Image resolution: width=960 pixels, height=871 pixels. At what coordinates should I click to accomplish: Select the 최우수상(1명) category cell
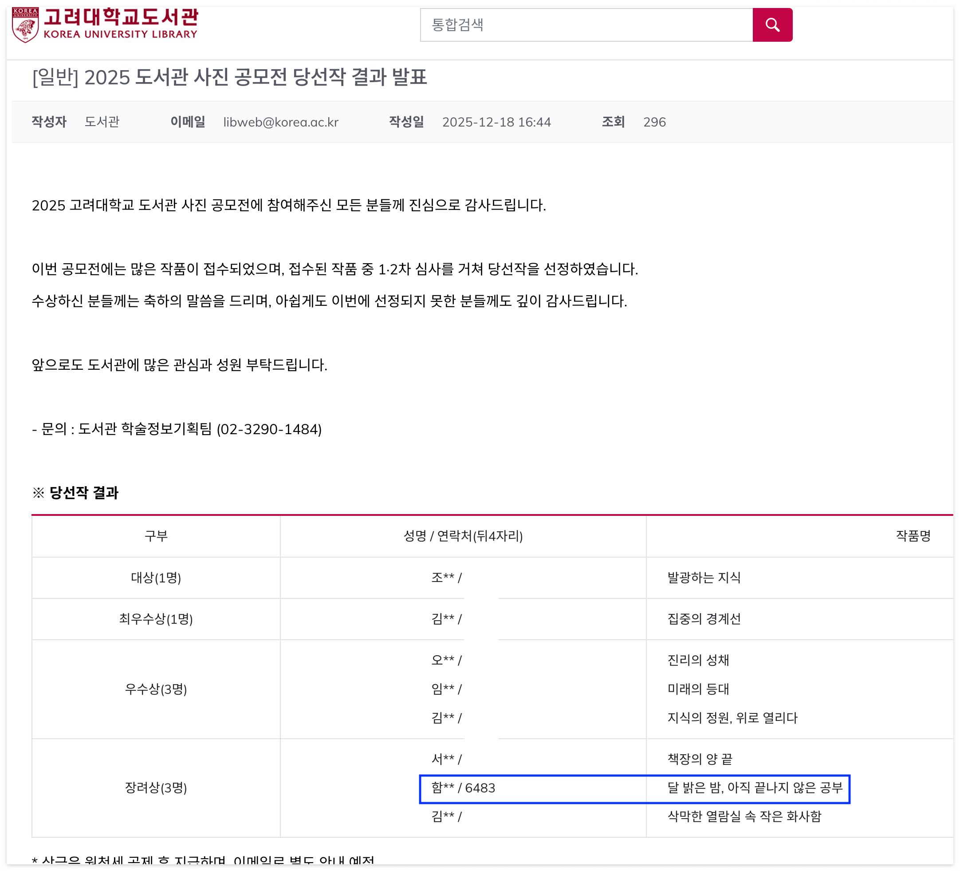[x=156, y=619]
